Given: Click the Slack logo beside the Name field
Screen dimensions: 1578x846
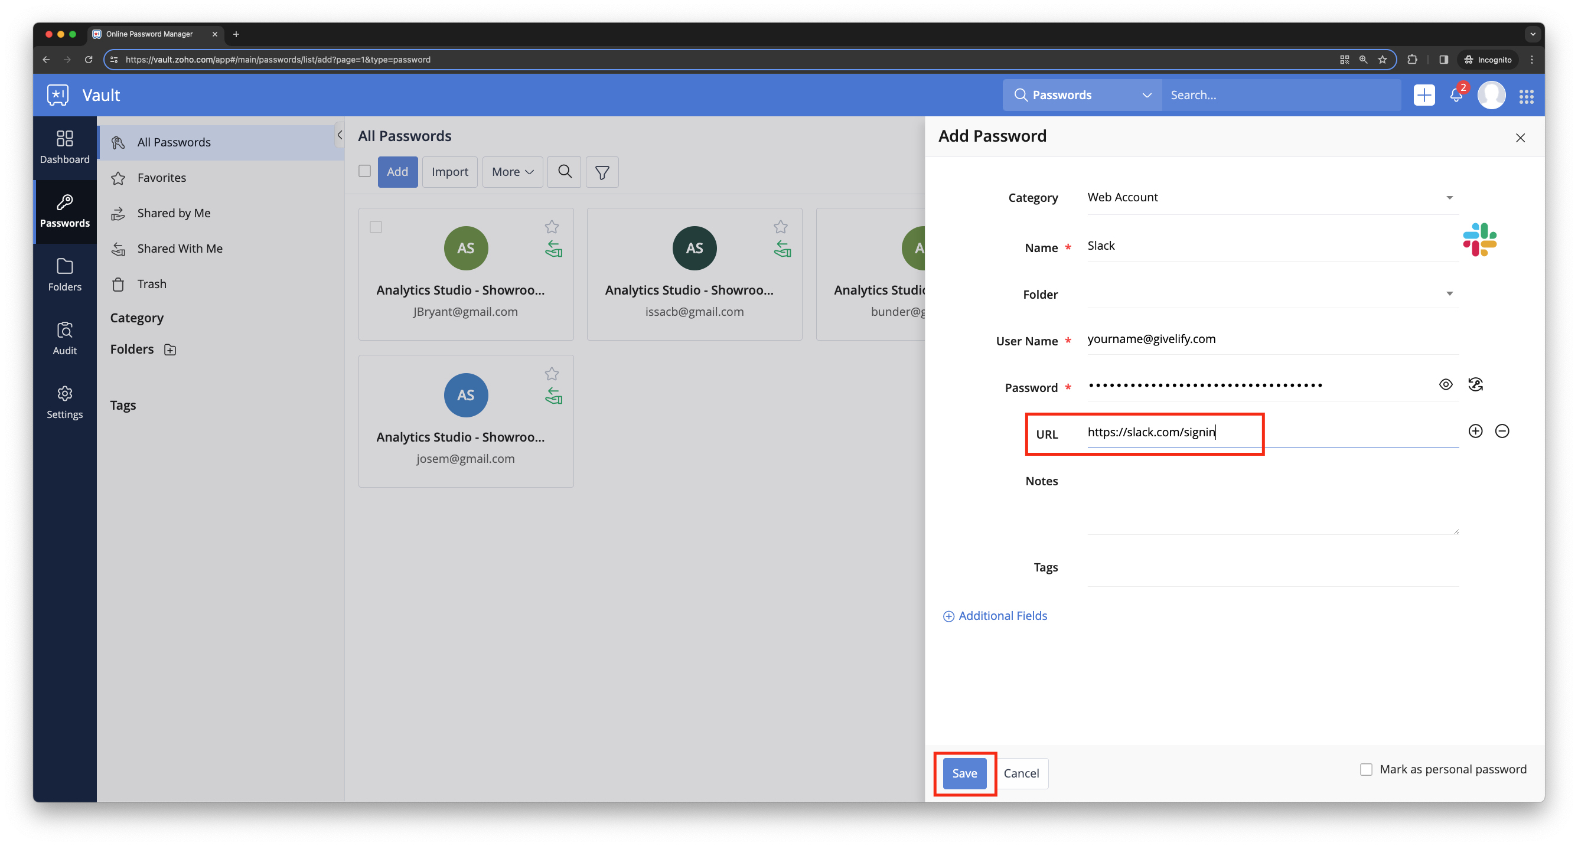Looking at the screenshot, I should click(x=1479, y=239).
